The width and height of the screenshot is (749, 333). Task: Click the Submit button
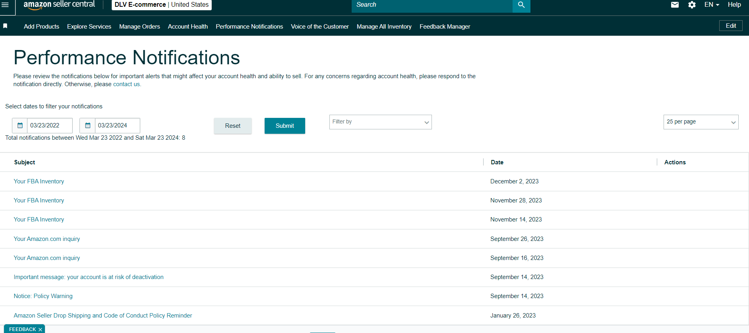[x=285, y=126]
